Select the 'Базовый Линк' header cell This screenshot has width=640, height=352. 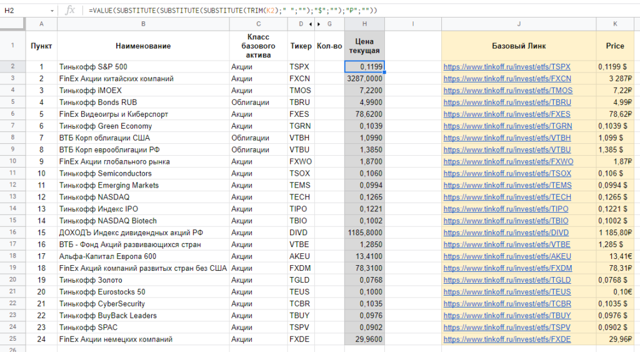519,46
